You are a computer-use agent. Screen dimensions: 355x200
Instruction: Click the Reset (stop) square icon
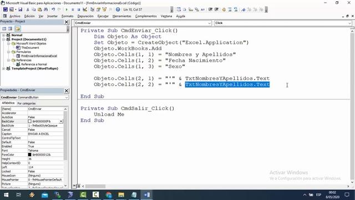[x=79, y=9]
